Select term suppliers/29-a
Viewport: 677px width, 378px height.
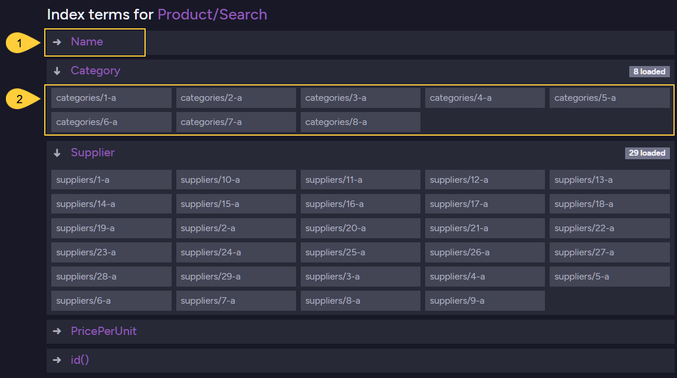pos(236,277)
